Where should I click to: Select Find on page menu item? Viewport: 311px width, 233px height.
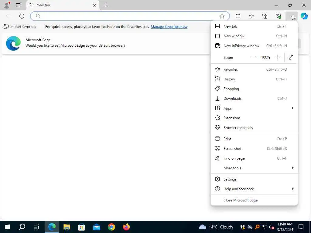click(254, 158)
